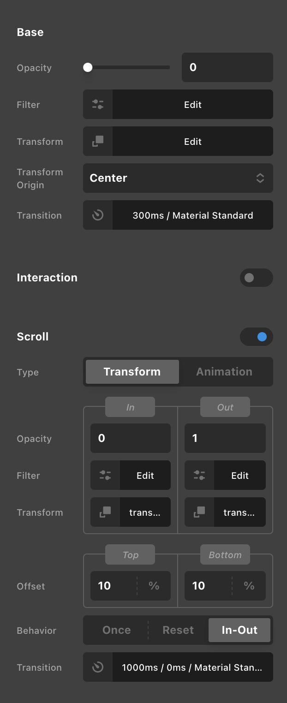Switch Scroll type to Animation tab
The image size is (287, 703).
point(224,372)
